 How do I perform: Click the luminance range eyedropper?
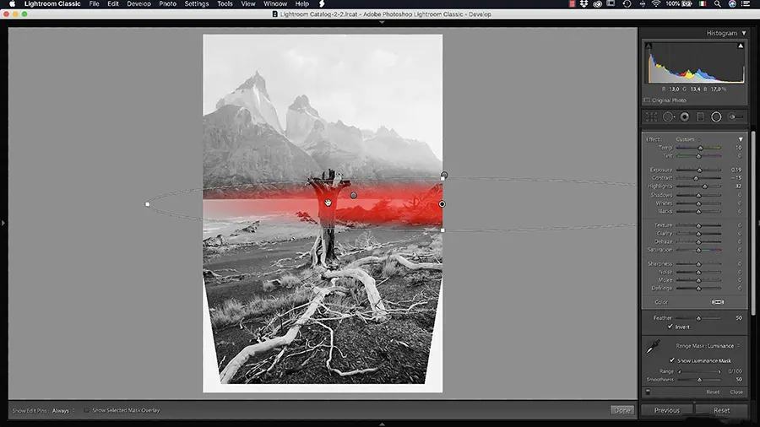click(652, 347)
